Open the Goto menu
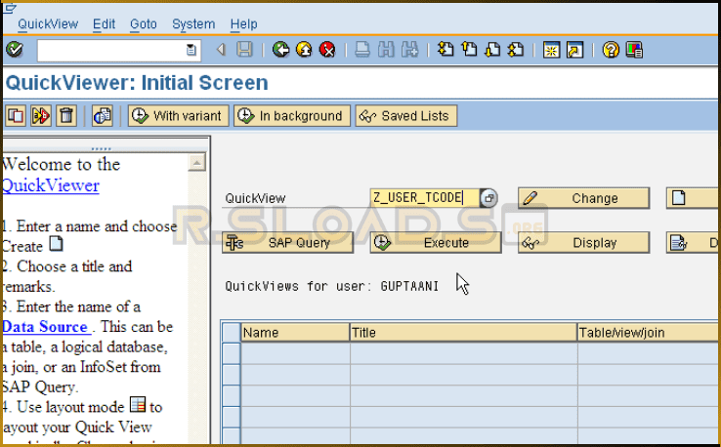This screenshot has height=447, width=721. [144, 23]
